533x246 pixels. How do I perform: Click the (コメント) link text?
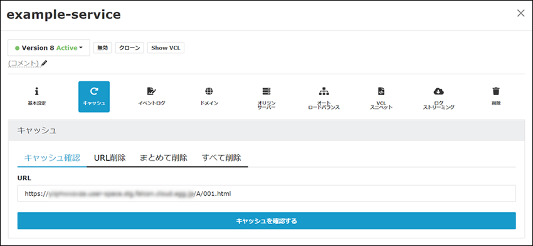pyautogui.click(x=23, y=63)
